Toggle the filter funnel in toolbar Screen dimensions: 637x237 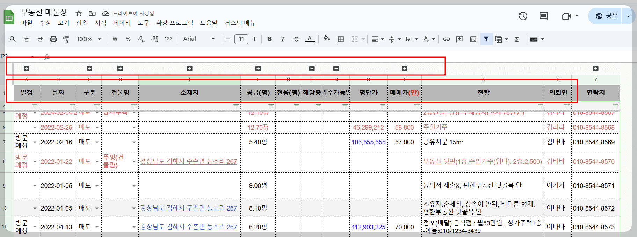pos(486,39)
